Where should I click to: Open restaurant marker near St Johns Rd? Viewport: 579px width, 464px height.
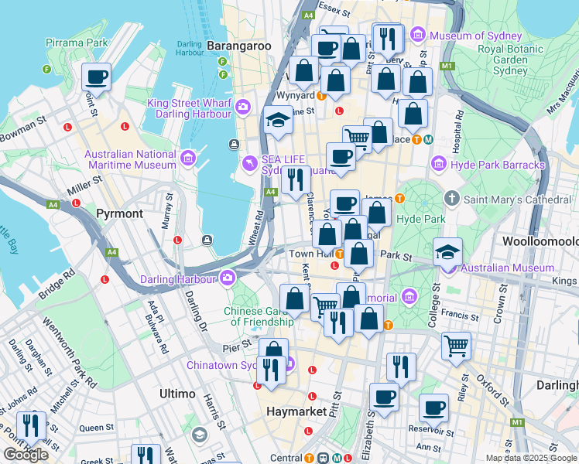[x=32, y=427]
